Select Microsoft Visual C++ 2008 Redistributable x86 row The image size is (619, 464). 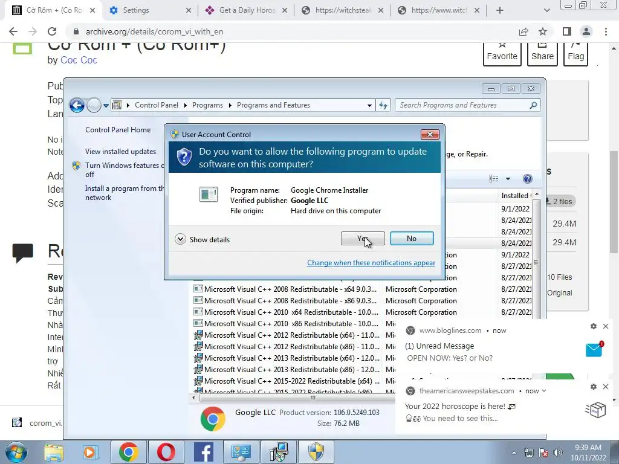click(362, 301)
